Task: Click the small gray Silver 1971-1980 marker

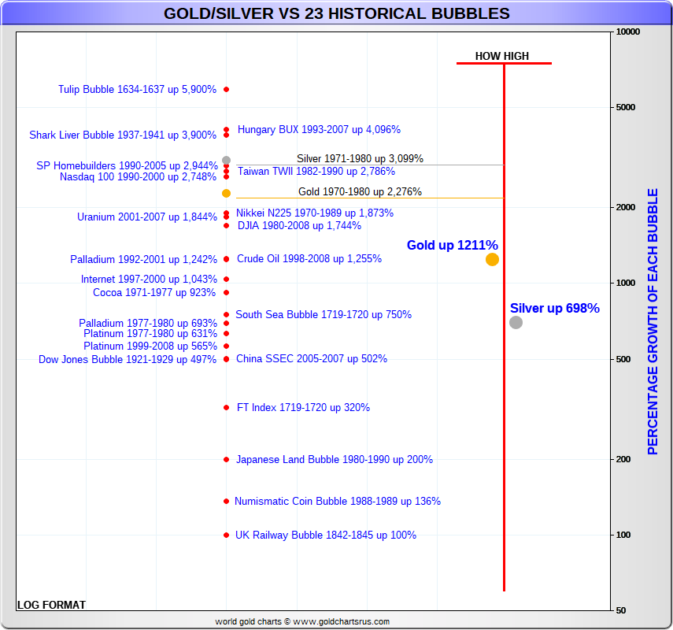Action: (x=226, y=160)
